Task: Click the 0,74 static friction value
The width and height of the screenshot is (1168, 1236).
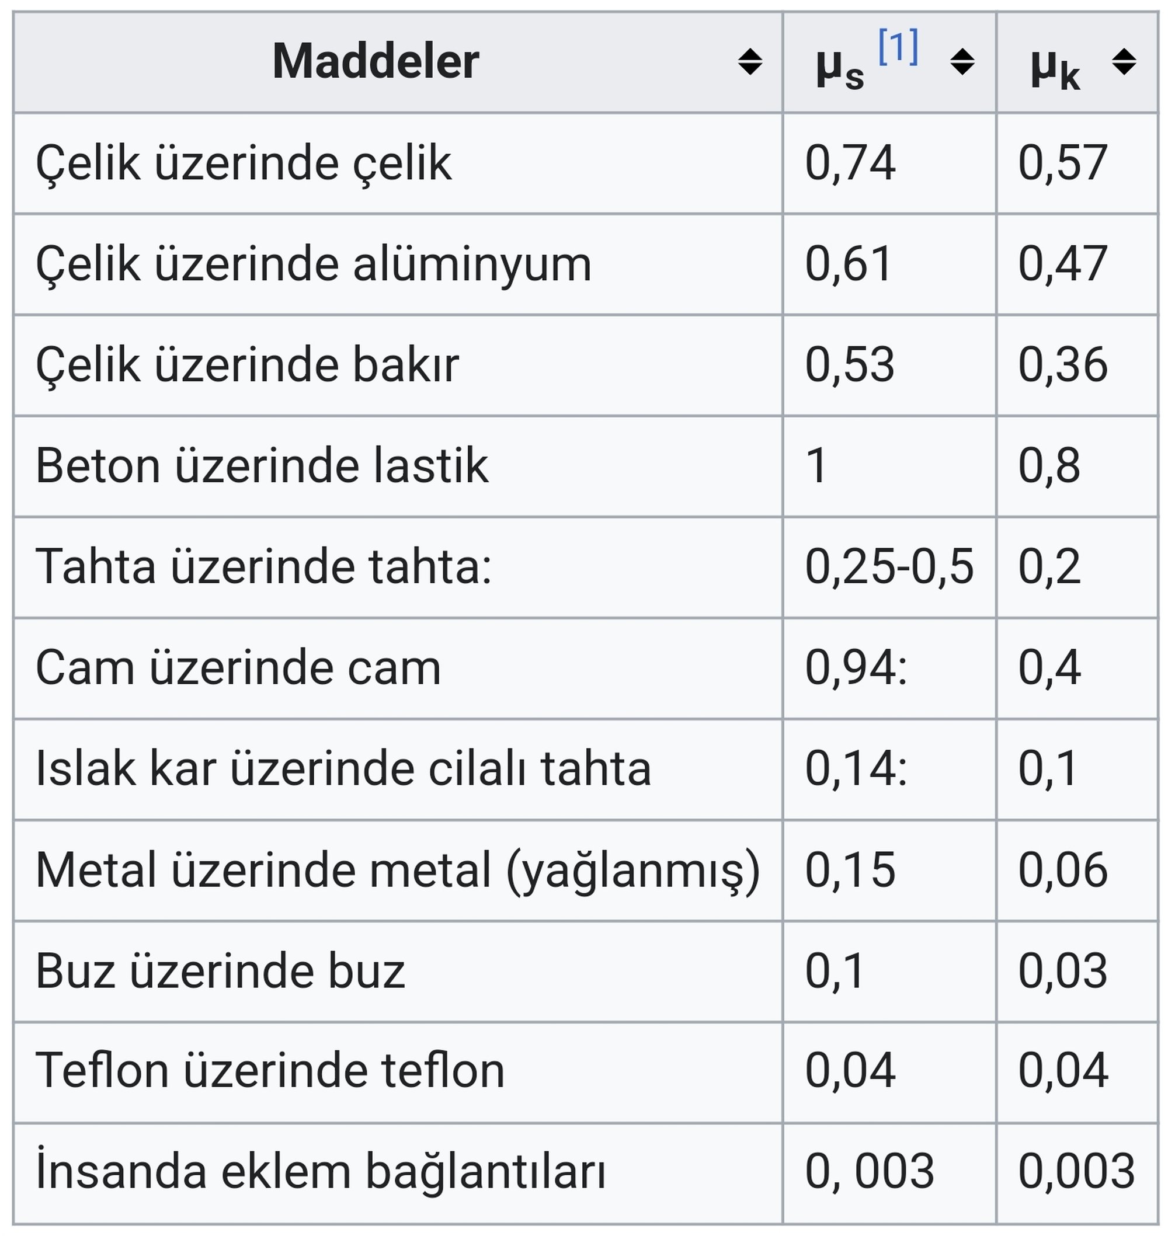Action: [x=850, y=163]
